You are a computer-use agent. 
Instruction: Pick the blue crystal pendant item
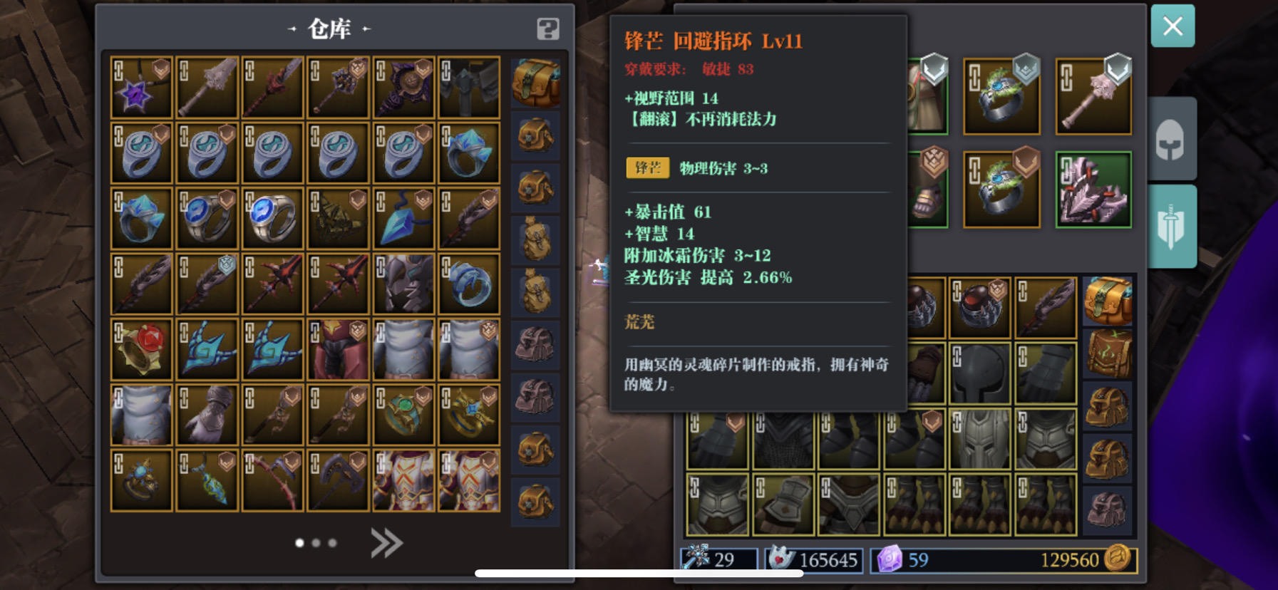[403, 219]
